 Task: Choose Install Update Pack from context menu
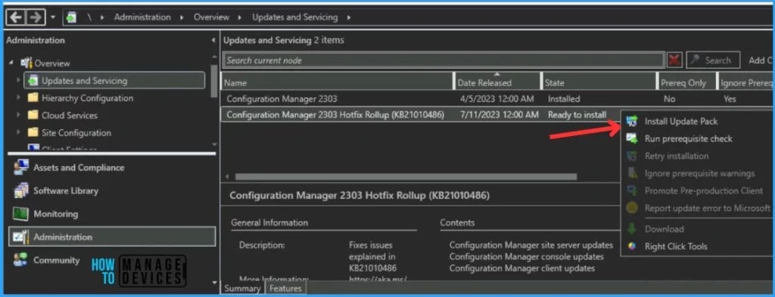click(x=681, y=122)
